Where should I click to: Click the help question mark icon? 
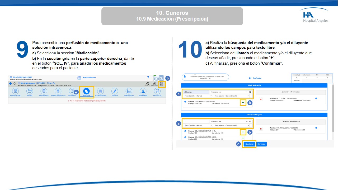(x=148, y=77)
